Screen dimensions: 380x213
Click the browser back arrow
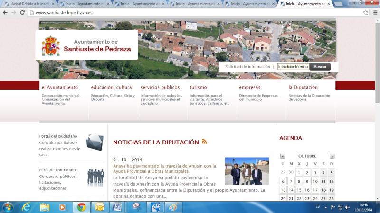click(x=5, y=12)
